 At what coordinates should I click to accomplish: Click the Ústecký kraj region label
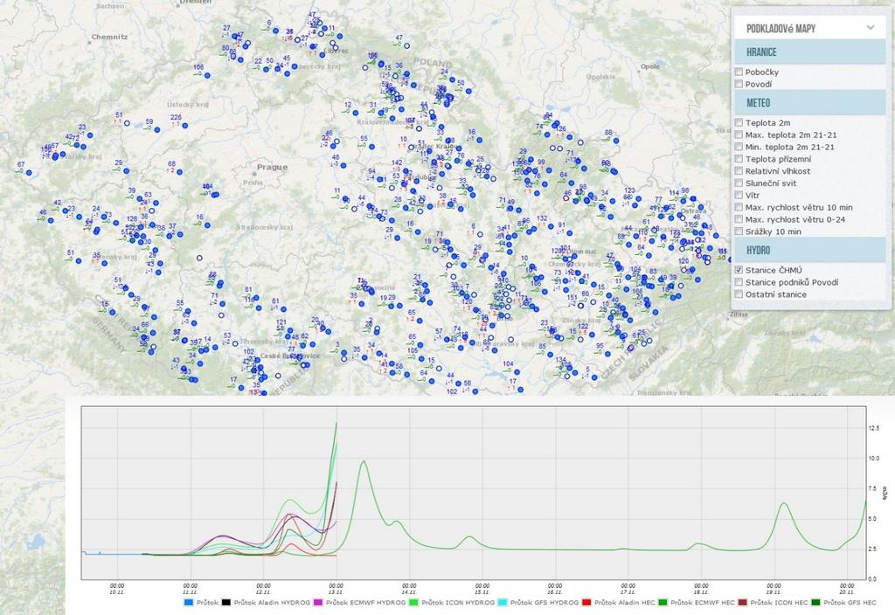[188, 105]
